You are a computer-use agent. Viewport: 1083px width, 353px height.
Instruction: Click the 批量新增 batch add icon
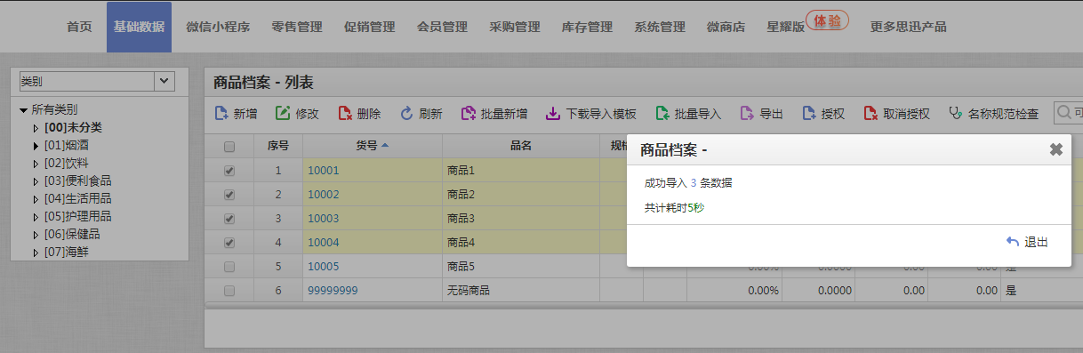click(469, 114)
